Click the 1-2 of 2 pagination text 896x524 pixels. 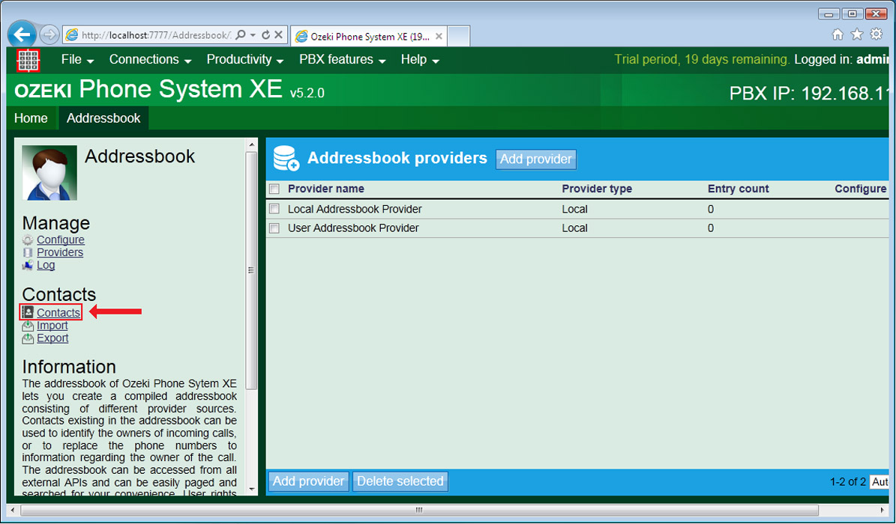(848, 482)
